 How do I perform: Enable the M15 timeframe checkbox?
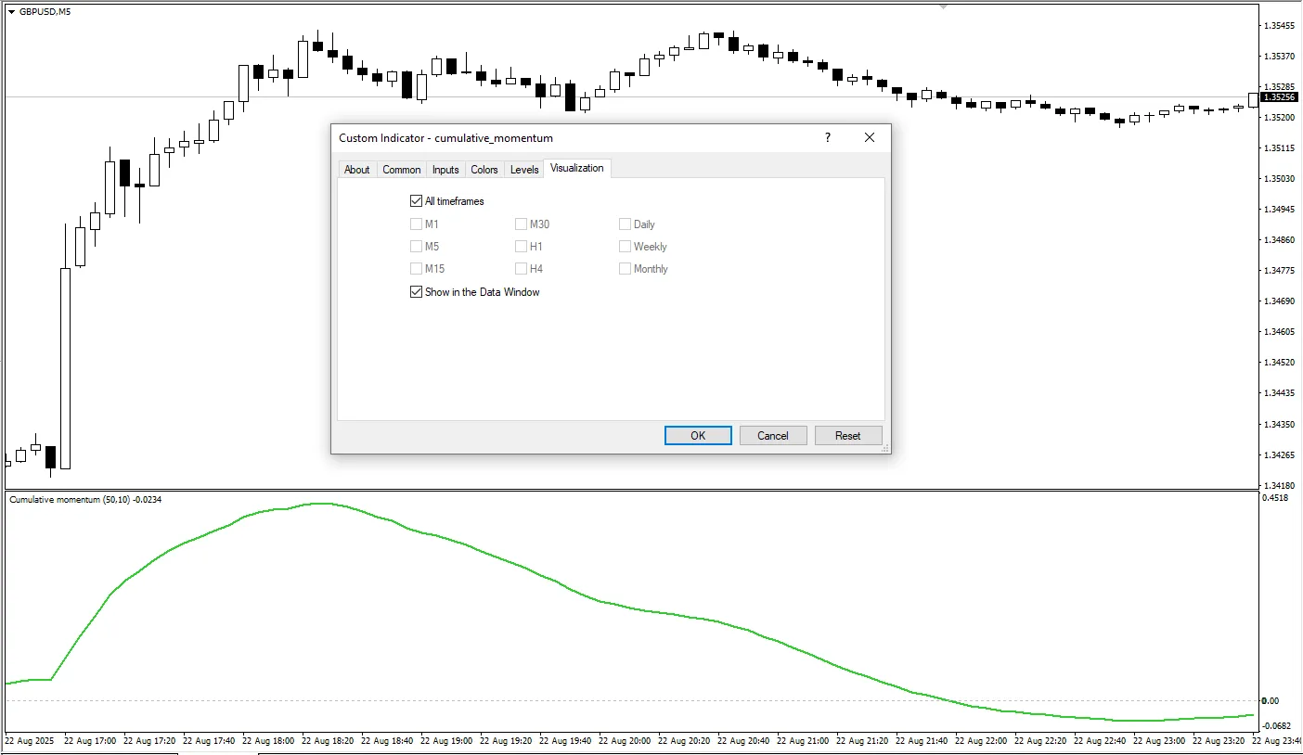(x=417, y=268)
